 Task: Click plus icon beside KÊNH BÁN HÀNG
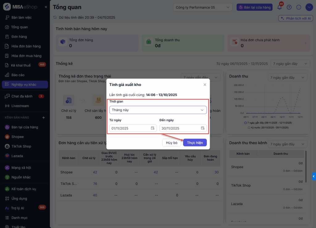44,117
